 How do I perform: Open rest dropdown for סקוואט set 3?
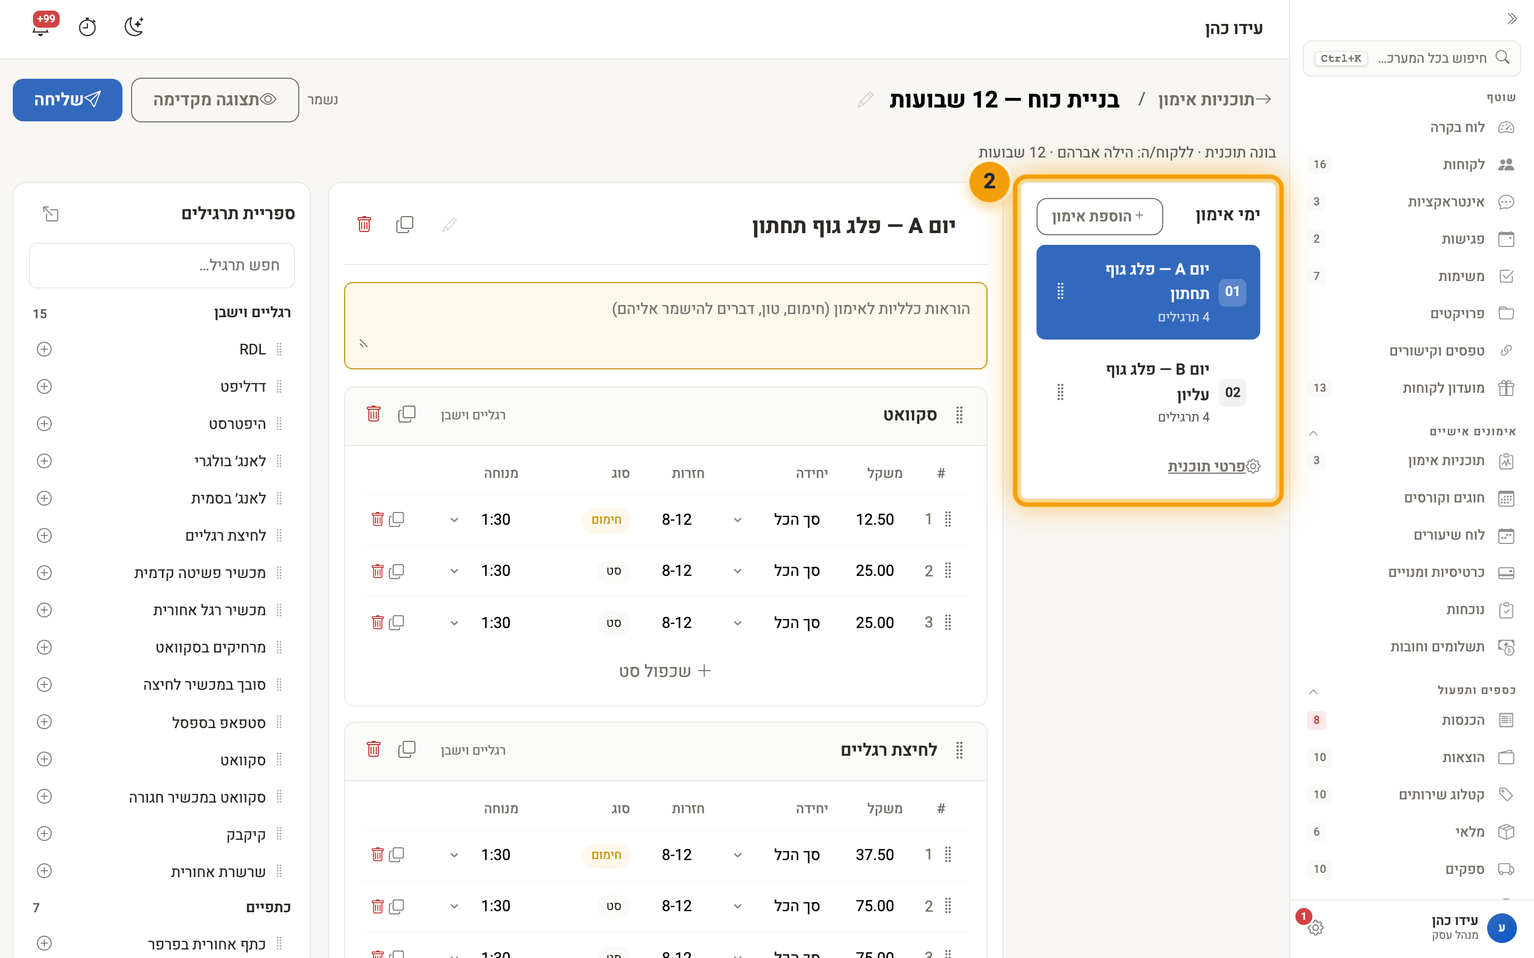[x=454, y=623]
